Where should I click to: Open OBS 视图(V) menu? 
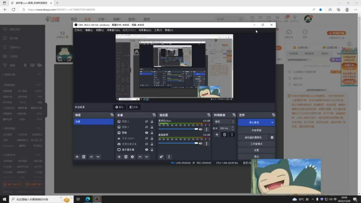(x=100, y=30)
